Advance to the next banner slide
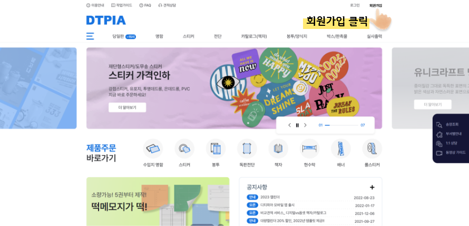 coord(306,125)
